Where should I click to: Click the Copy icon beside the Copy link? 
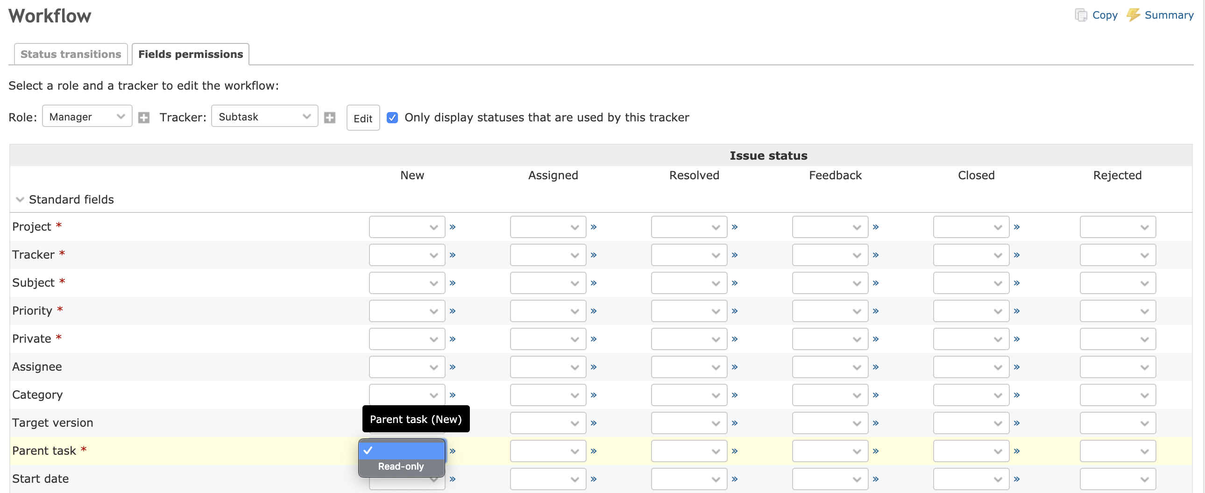tap(1081, 15)
